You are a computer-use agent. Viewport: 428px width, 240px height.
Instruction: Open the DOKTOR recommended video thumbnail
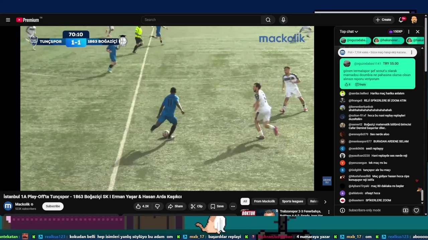259,213
